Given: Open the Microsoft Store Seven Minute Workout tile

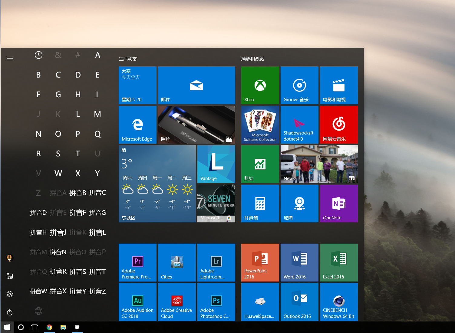Looking at the screenshot, I should (x=216, y=203).
